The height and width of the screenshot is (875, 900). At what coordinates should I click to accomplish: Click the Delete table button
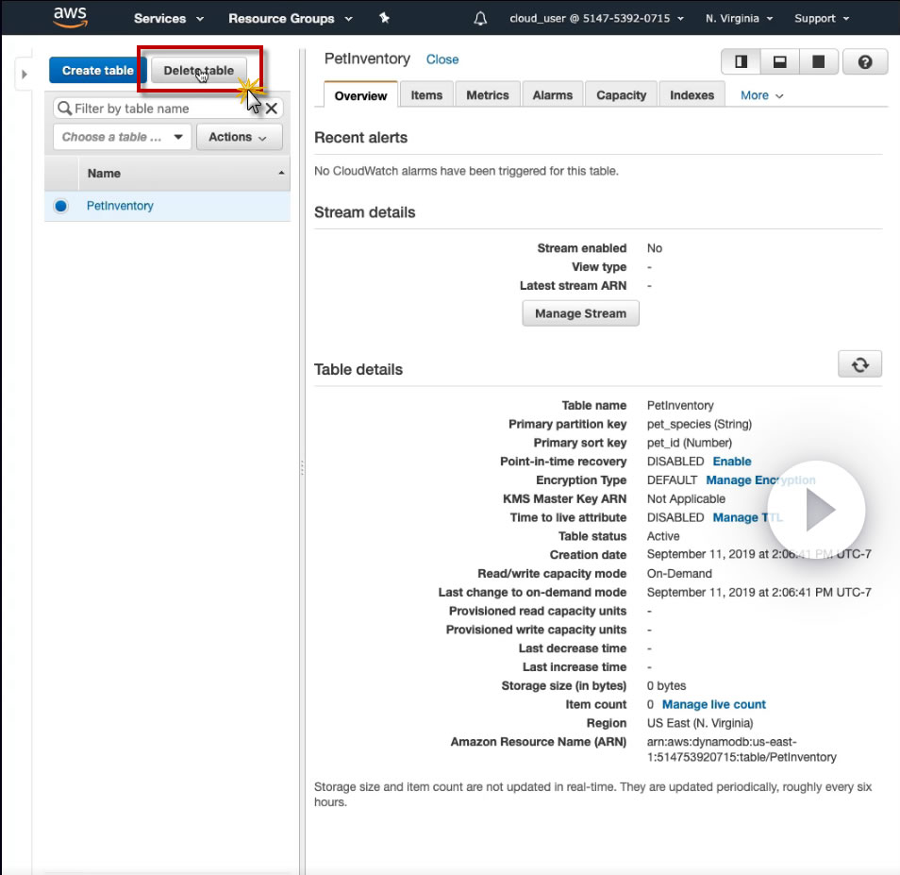[x=199, y=70]
